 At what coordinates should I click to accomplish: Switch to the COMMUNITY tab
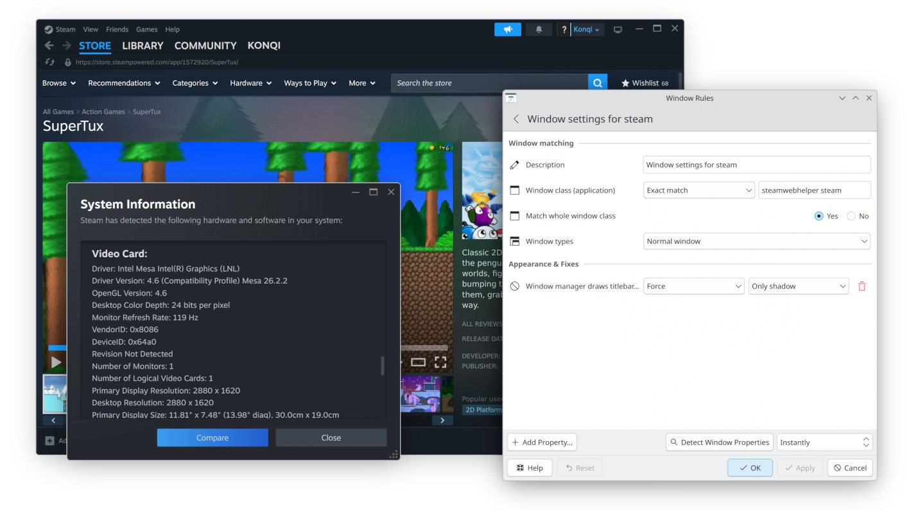pos(205,46)
